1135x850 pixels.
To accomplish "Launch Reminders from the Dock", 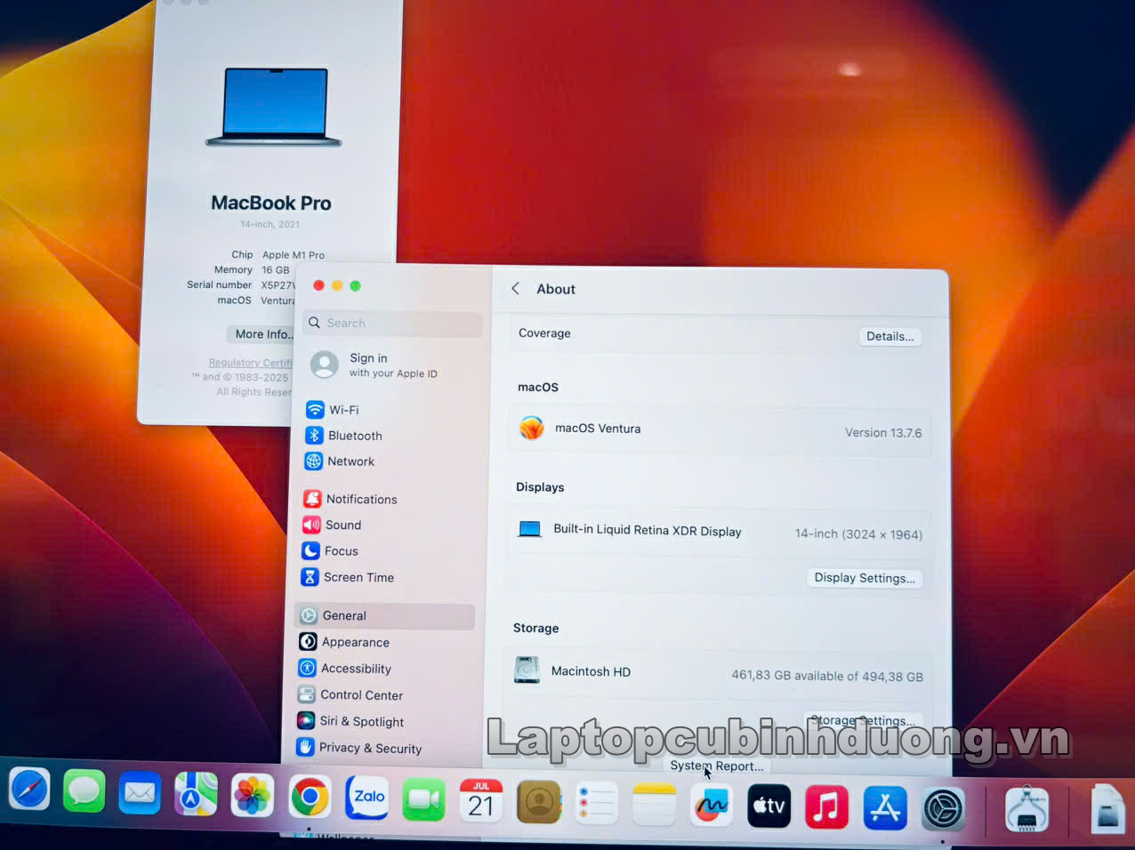I will [596, 803].
